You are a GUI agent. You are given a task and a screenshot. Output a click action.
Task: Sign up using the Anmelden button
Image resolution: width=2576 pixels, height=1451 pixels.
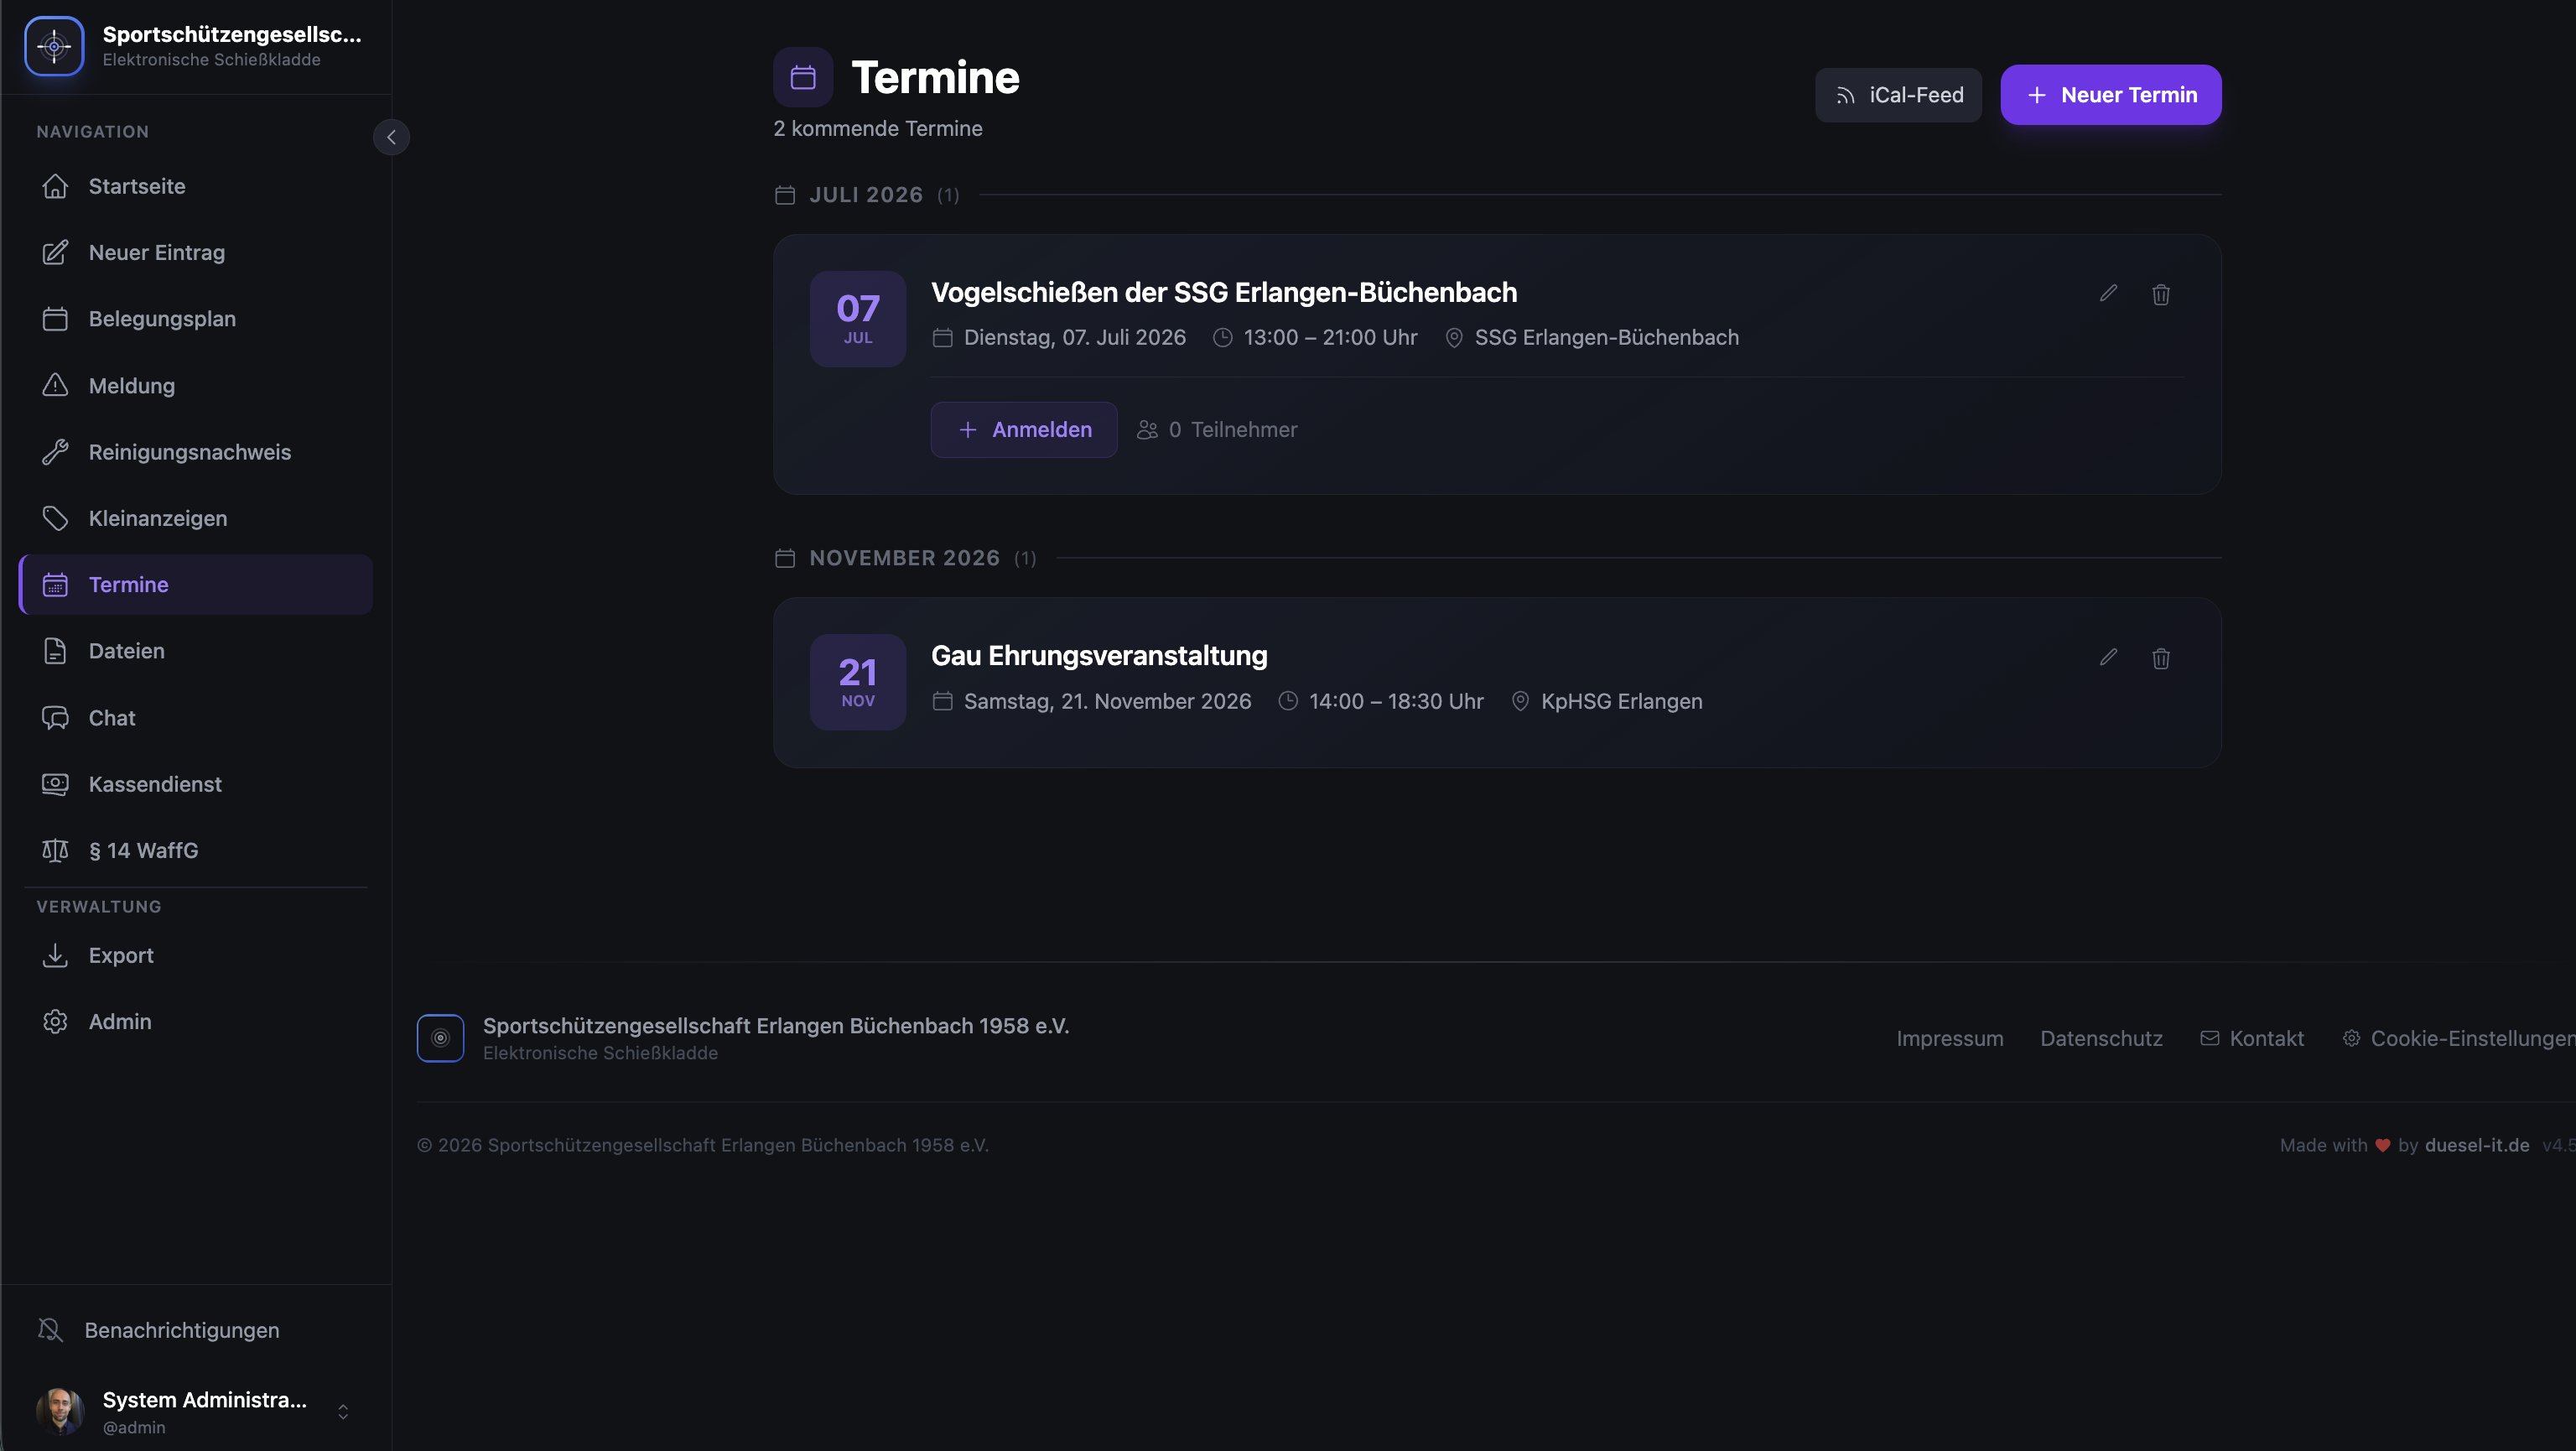click(1023, 429)
